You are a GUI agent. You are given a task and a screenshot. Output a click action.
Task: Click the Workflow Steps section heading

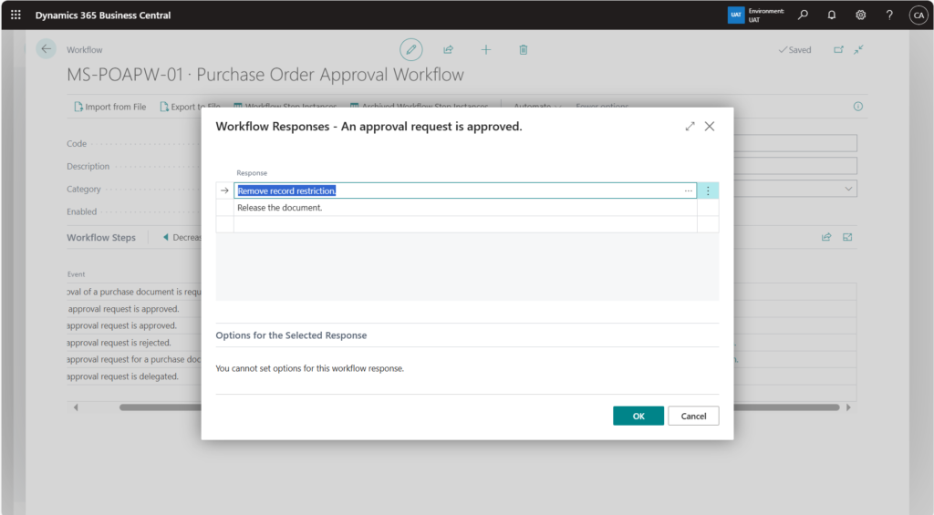(x=101, y=237)
